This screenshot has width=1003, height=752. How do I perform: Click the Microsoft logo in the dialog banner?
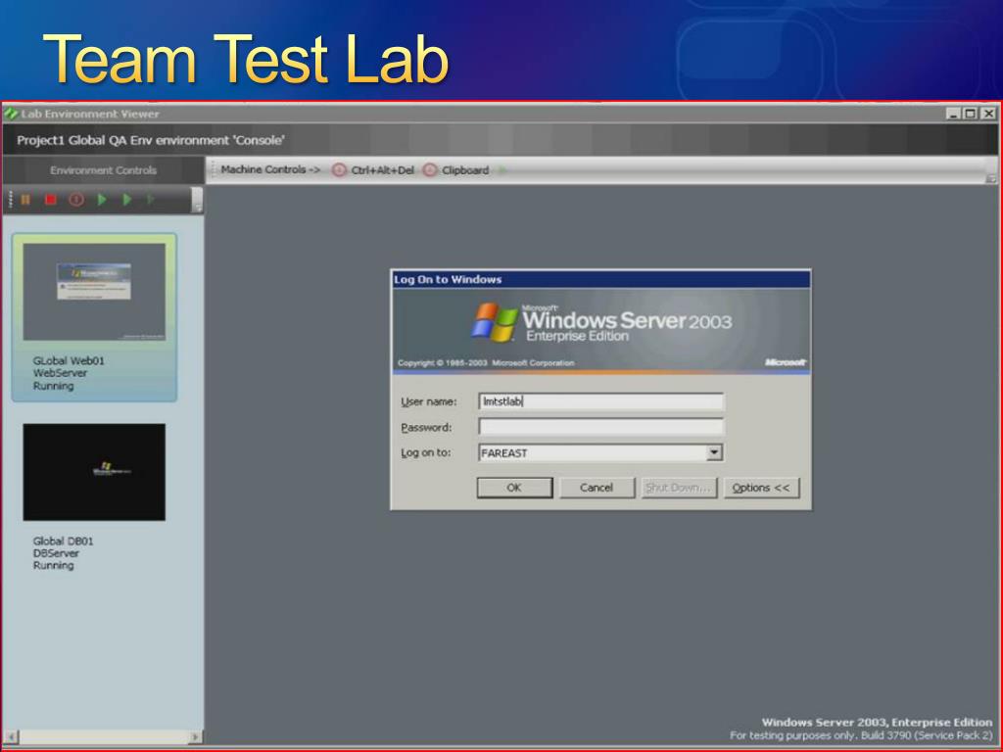point(786,362)
